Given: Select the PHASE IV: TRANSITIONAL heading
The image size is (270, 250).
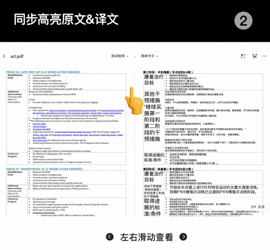Looking at the screenshot, I should [44, 169].
